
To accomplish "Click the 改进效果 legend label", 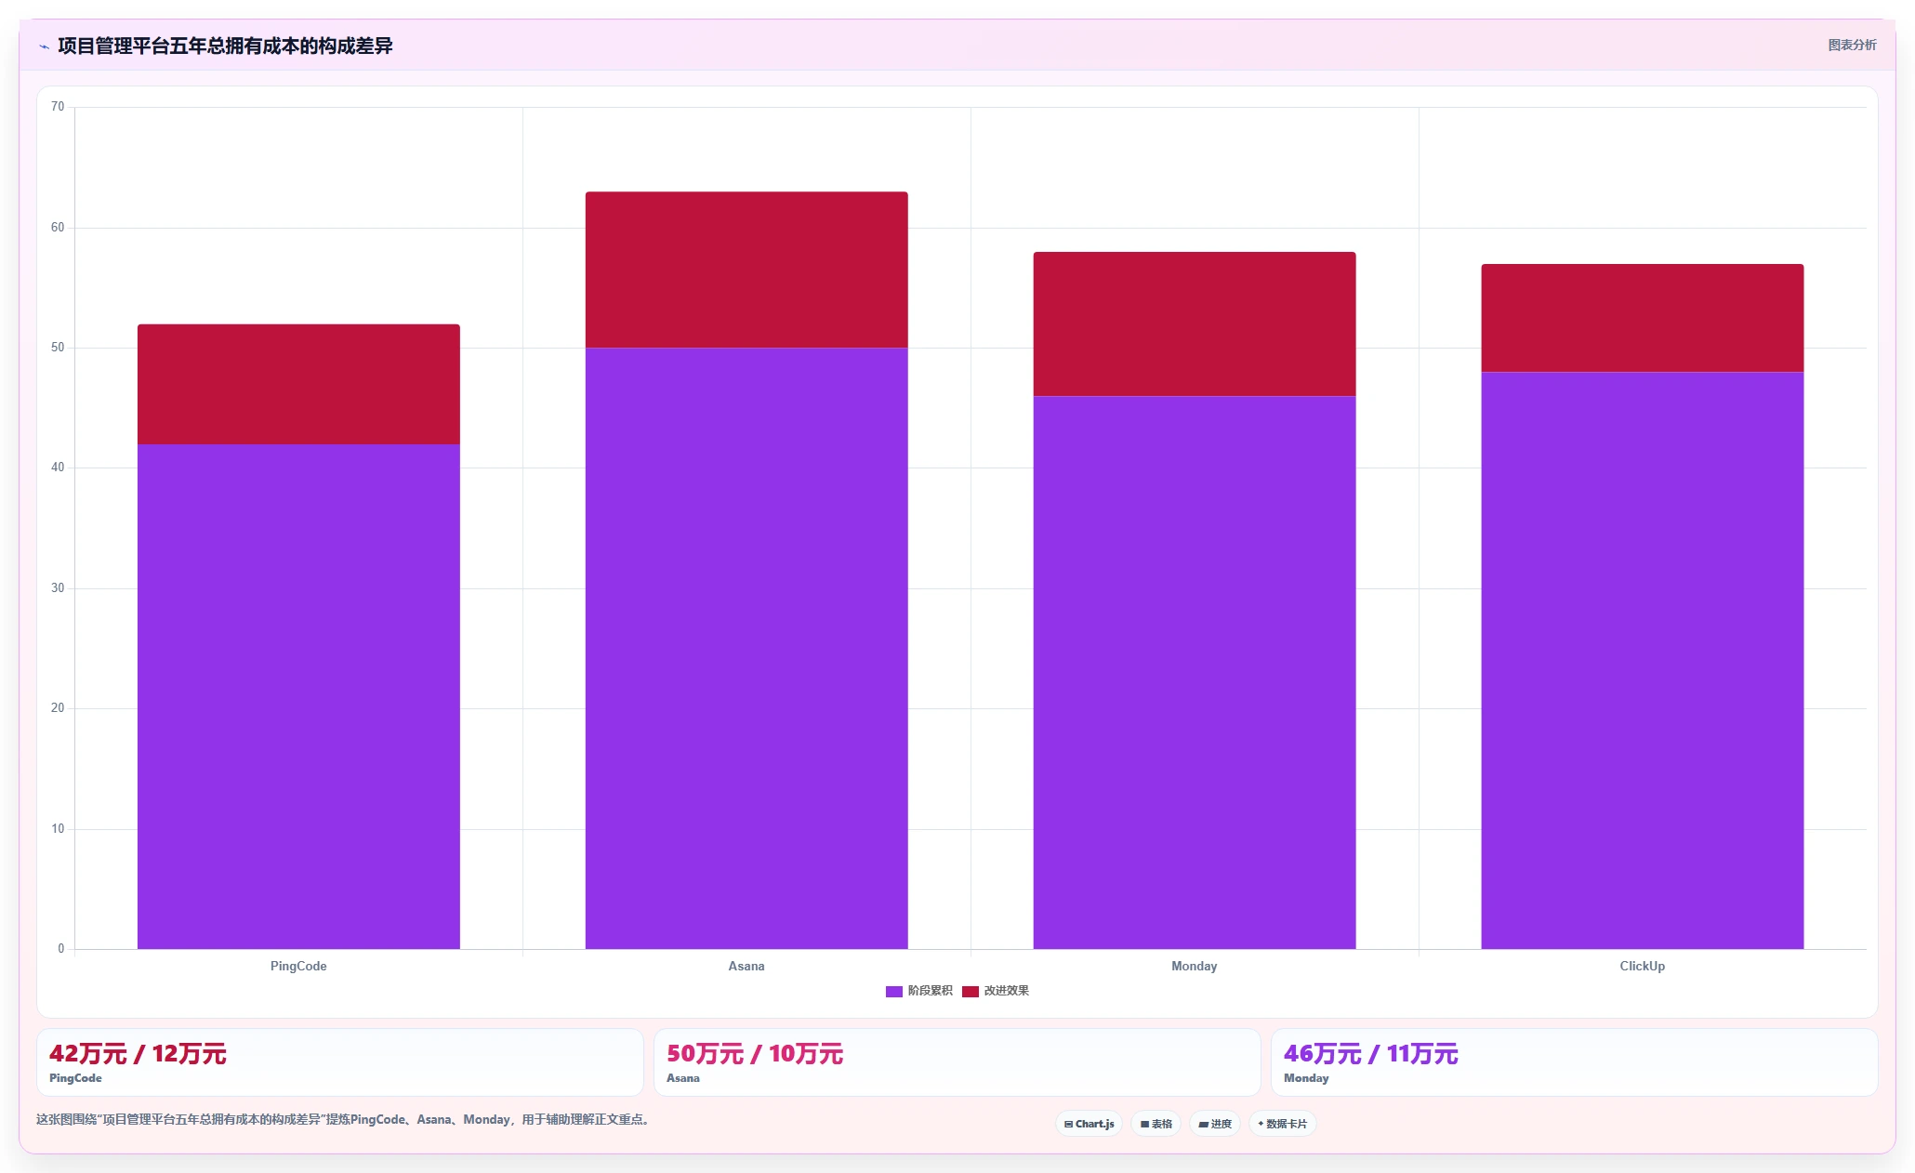I will [1007, 991].
